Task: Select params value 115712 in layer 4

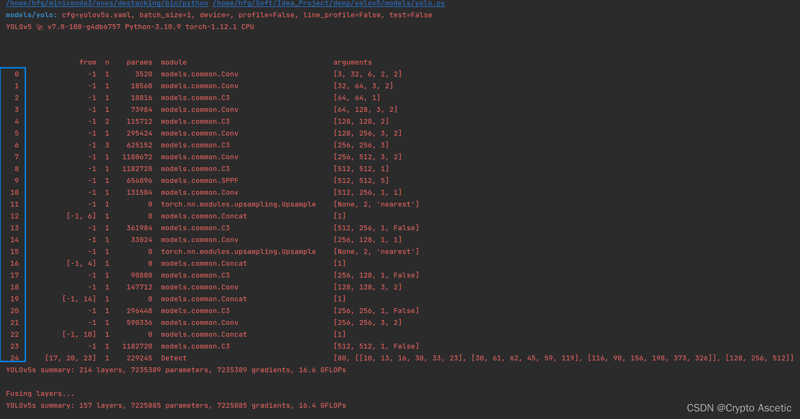Action: [x=139, y=122]
